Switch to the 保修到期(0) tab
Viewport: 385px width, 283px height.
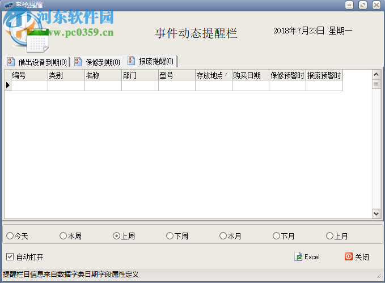click(97, 62)
